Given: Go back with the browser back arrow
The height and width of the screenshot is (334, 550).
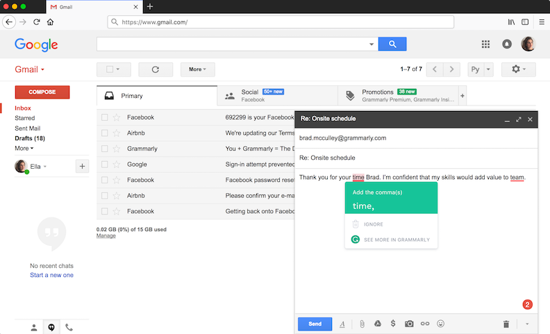Looking at the screenshot, I should [x=9, y=22].
